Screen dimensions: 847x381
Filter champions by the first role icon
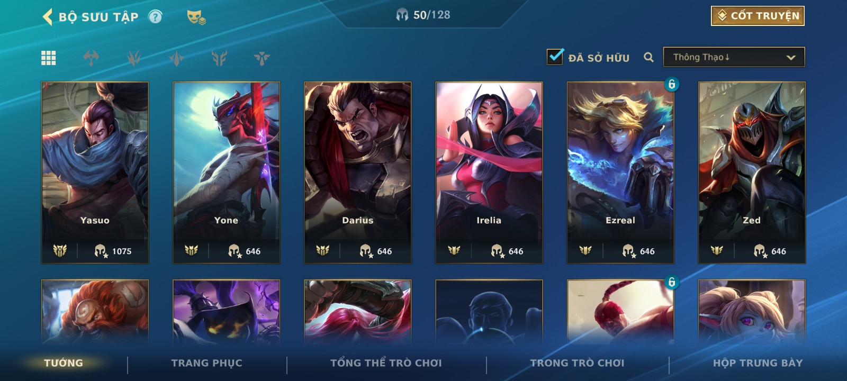[x=91, y=58]
